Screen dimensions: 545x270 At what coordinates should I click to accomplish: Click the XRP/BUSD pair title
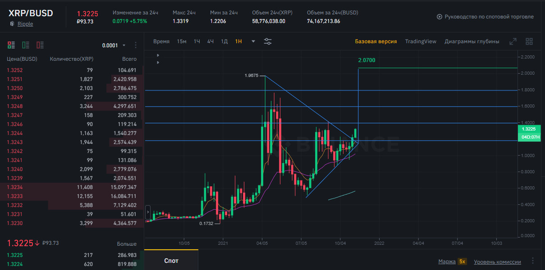click(x=31, y=13)
